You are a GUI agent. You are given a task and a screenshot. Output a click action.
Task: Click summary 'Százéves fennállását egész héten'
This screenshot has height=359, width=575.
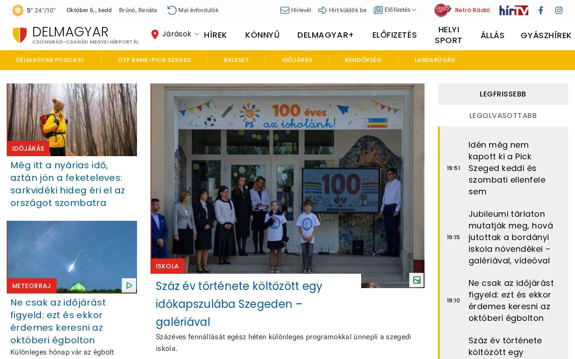pos(283,342)
